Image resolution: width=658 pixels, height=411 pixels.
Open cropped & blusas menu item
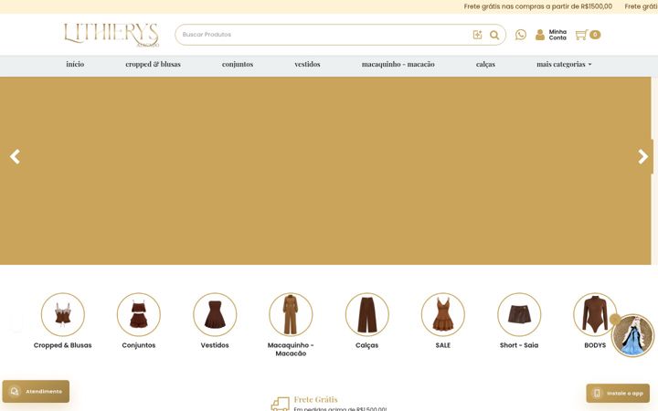tap(154, 64)
